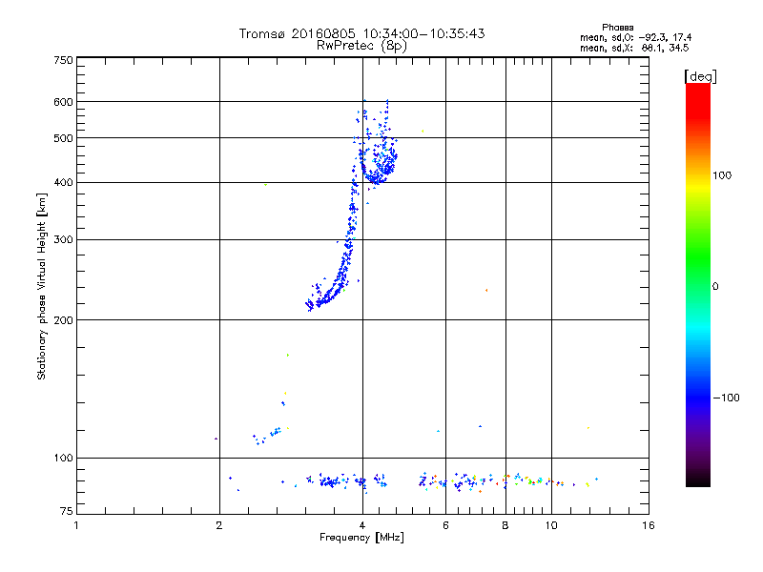Click the y-axis tick label '200'
The width and height of the screenshot is (763, 572).
pos(63,320)
